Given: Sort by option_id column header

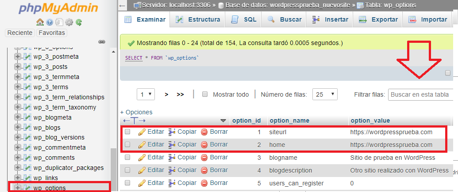Looking at the screenshot, I should (x=246, y=120).
